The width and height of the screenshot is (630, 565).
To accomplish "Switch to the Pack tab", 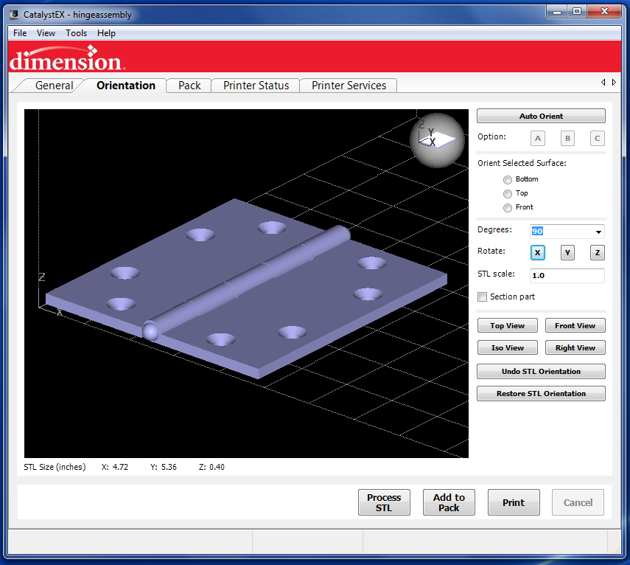I will [189, 86].
